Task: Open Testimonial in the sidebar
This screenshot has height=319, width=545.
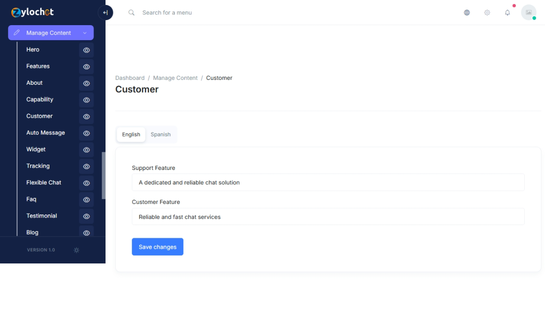Action: [42, 216]
